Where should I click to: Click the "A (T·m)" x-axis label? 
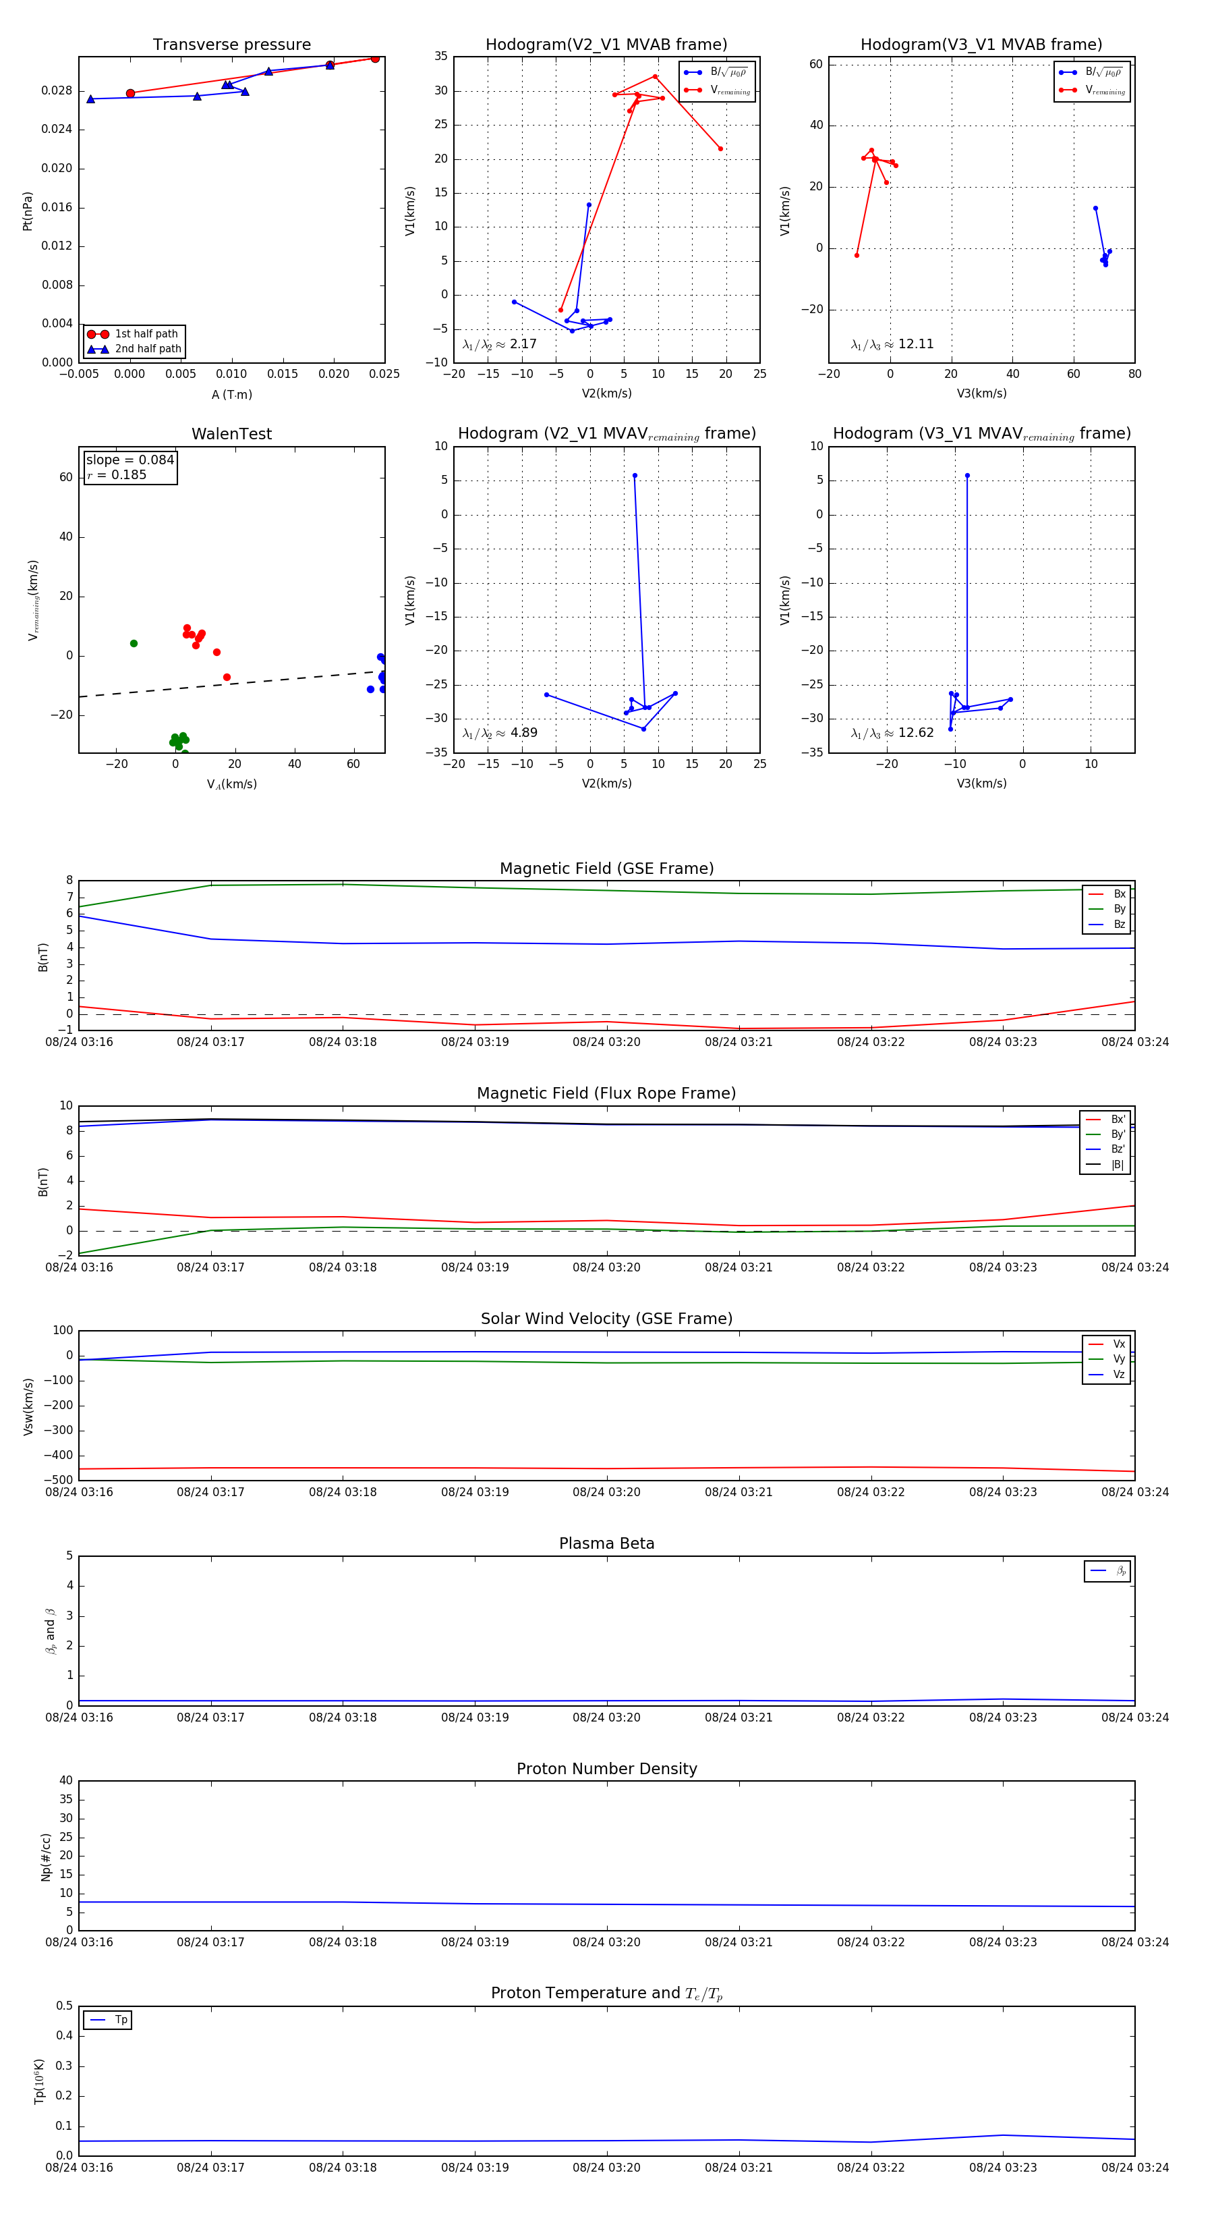pyautogui.click(x=231, y=394)
